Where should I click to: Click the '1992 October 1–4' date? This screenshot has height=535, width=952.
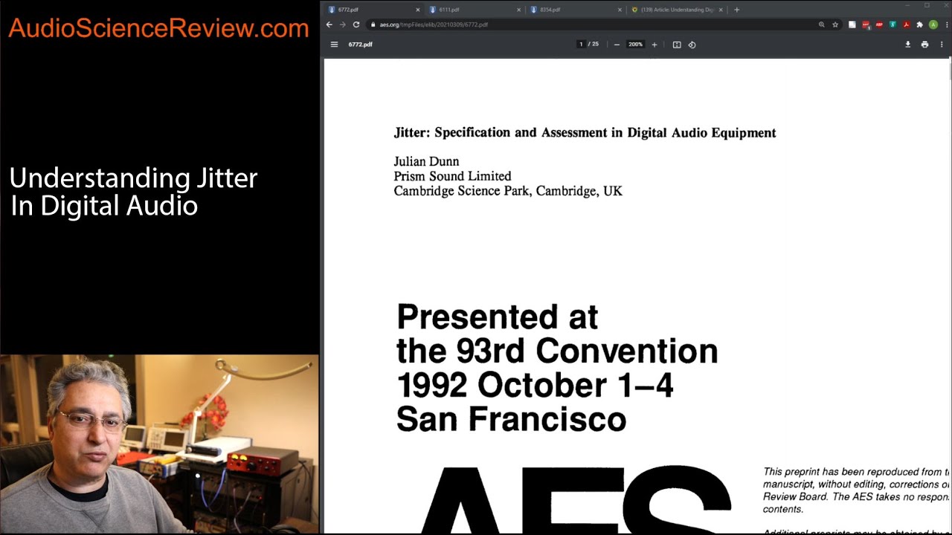tap(535, 385)
